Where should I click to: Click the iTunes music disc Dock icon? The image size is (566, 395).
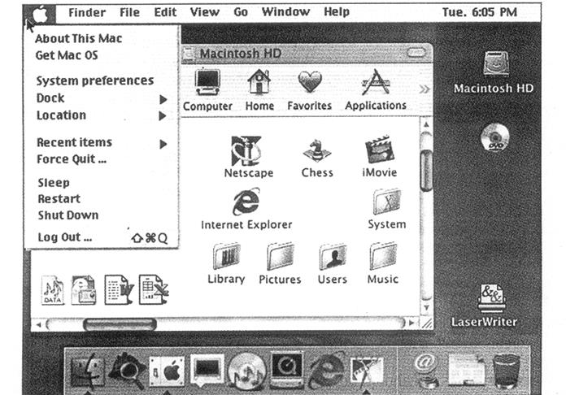click(x=247, y=371)
